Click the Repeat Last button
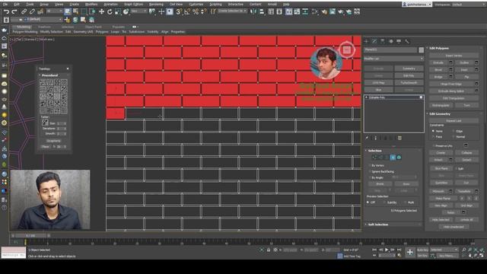487x274 pixels. 454,120
